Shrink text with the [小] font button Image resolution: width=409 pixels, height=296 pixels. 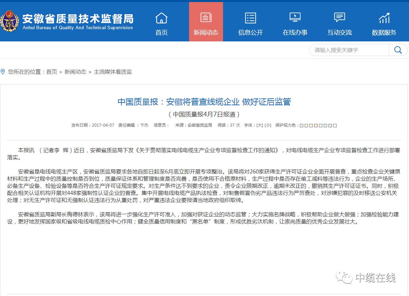click(x=268, y=125)
